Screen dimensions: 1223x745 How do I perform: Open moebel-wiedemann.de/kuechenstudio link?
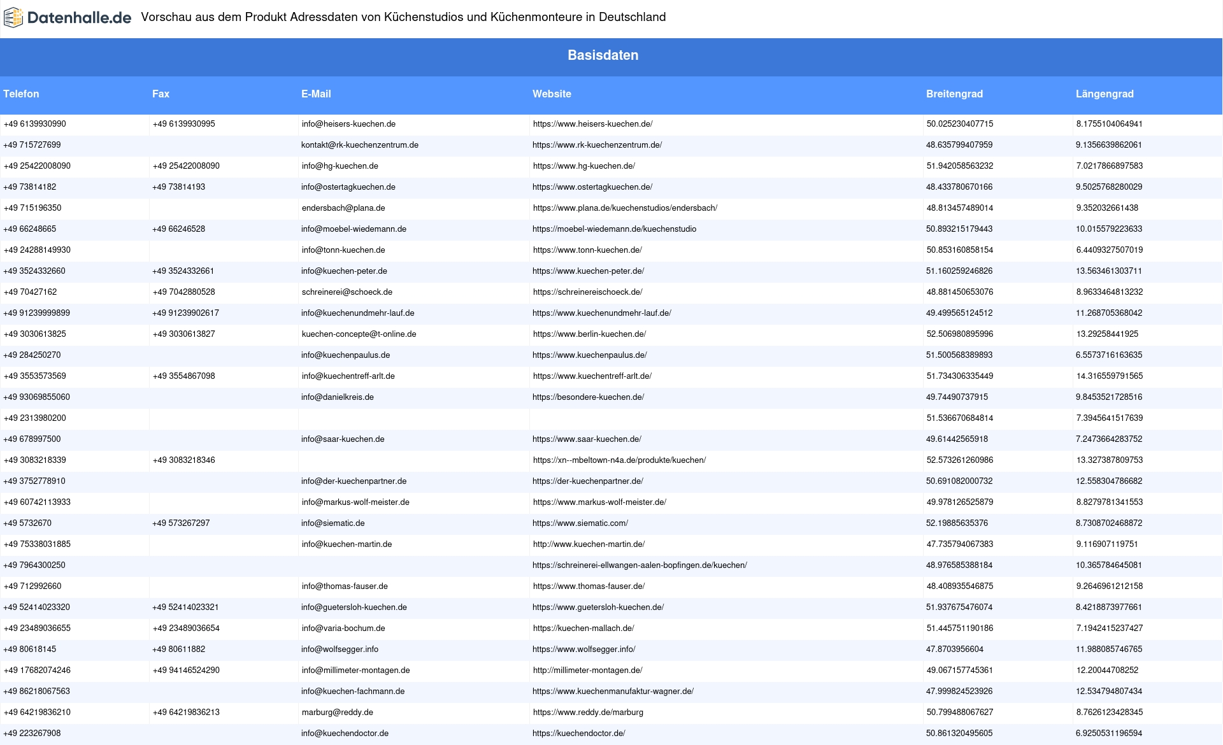pyautogui.click(x=614, y=229)
